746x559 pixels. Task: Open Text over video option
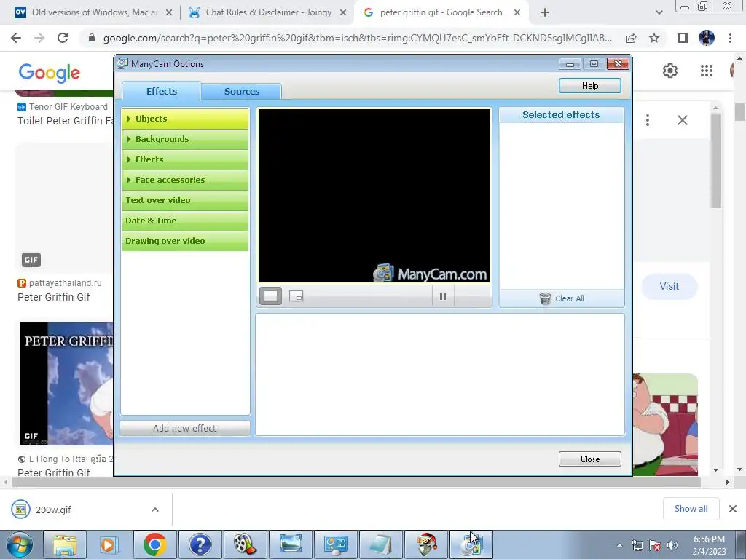pyautogui.click(x=185, y=201)
